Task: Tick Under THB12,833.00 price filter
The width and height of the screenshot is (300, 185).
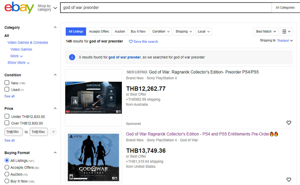Action: (x=7, y=116)
